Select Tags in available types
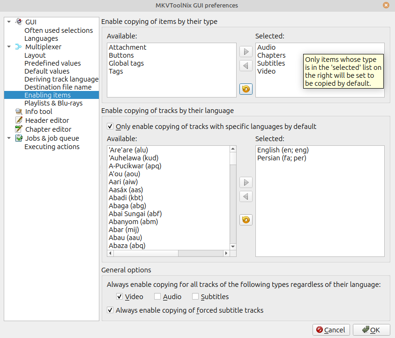The height and width of the screenshot is (338, 395). point(116,71)
